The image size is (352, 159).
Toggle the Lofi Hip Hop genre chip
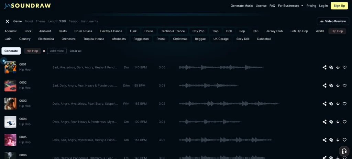pyautogui.click(x=299, y=31)
